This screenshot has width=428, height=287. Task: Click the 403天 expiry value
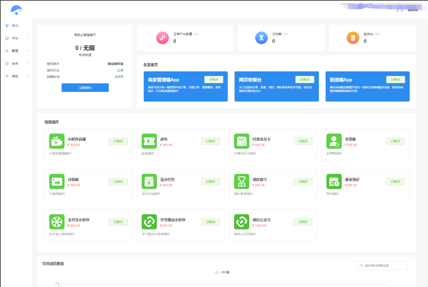[x=119, y=77]
